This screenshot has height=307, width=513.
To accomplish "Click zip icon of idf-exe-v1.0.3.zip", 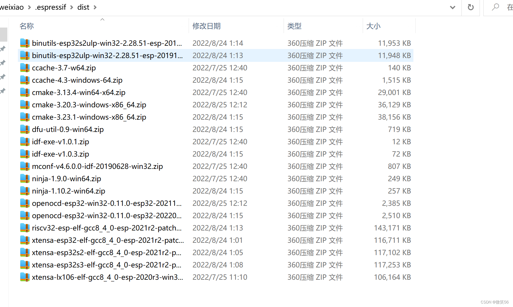I will [x=25, y=154].
